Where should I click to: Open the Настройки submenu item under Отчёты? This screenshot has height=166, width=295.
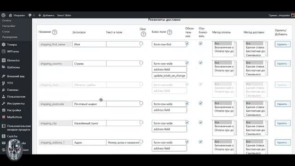tap(9, 26)
